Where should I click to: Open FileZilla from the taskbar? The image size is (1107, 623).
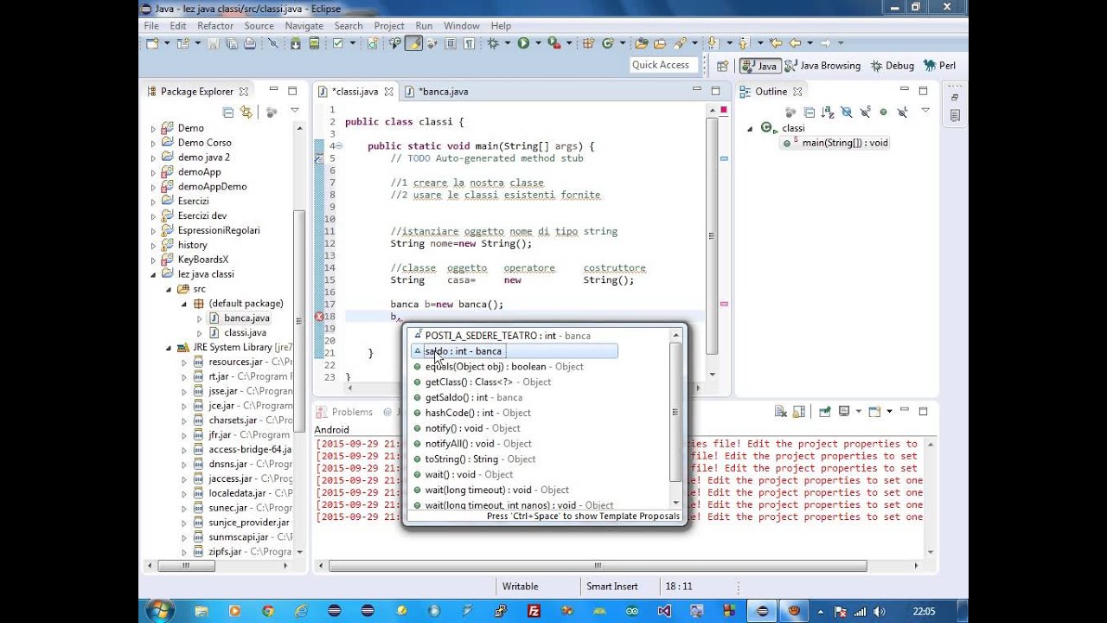pos(534,611)
